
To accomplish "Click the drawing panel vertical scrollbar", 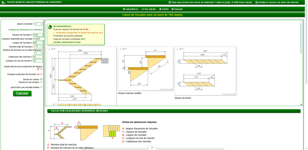I will 301,39.
